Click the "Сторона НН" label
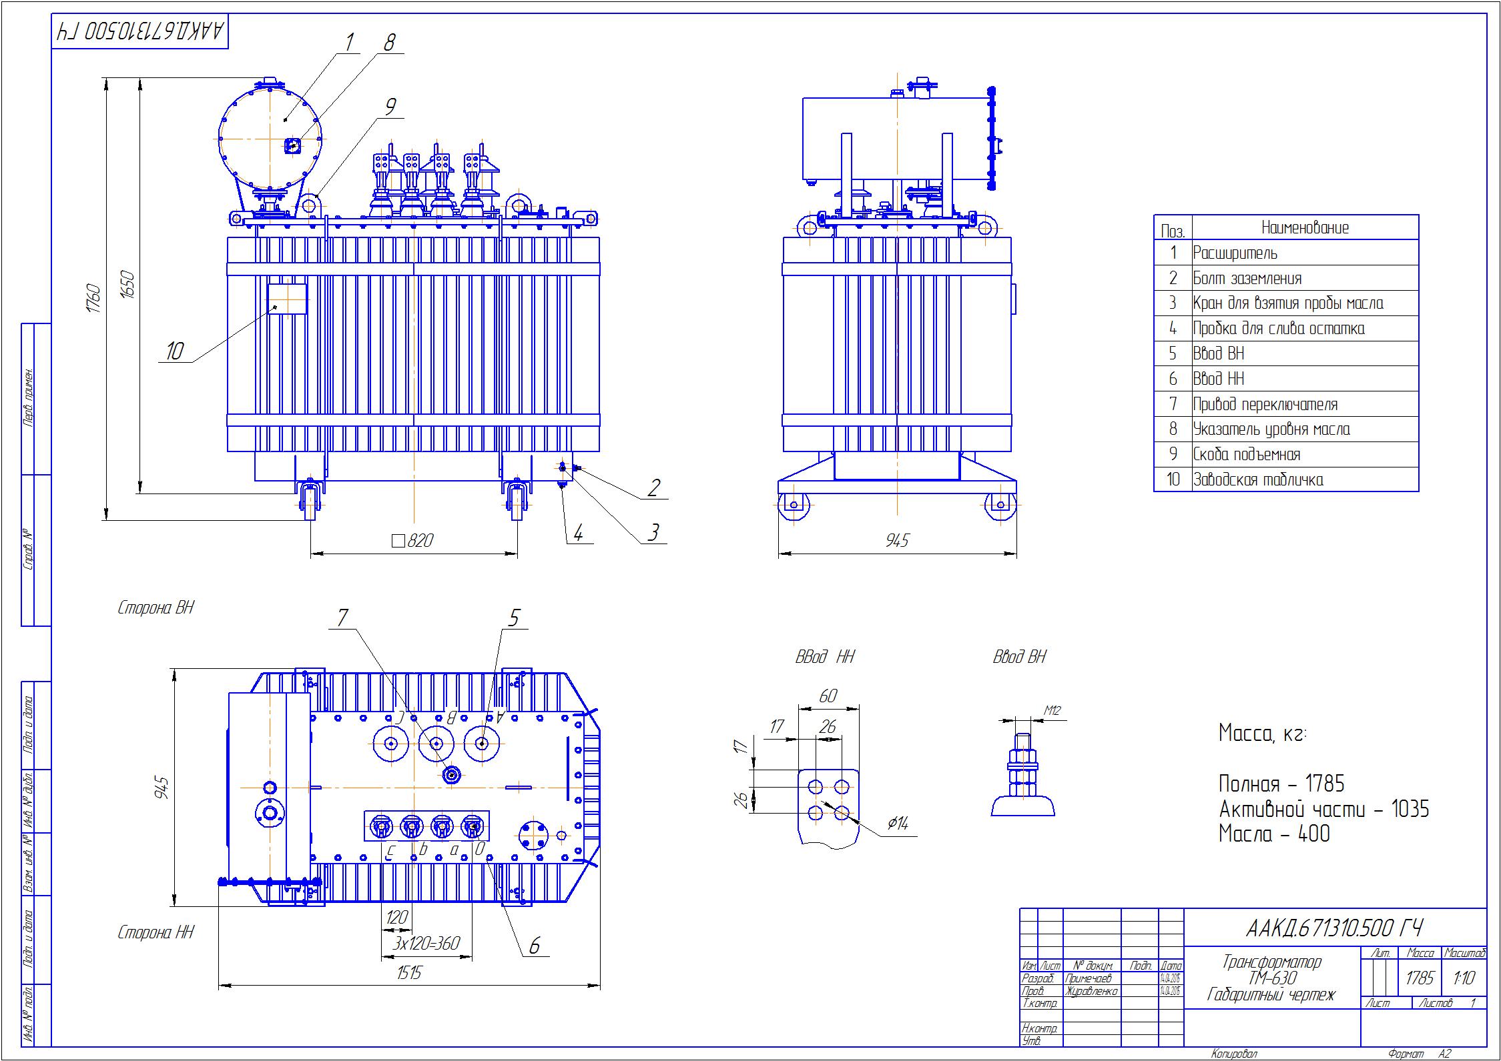The width and height of the screenshot is (1501, 1061). 156,932
